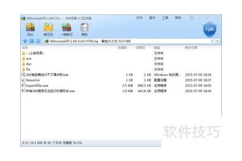Screen dimensions: 242x161
Task: Click the 896.5 KB compressed size value
Action: click(144, 85)
